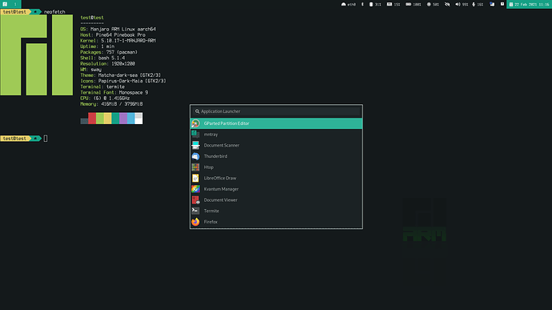Select workspace 1 in the top bar
This screenshot has height=310, width=552.
[x=15, y=4]
